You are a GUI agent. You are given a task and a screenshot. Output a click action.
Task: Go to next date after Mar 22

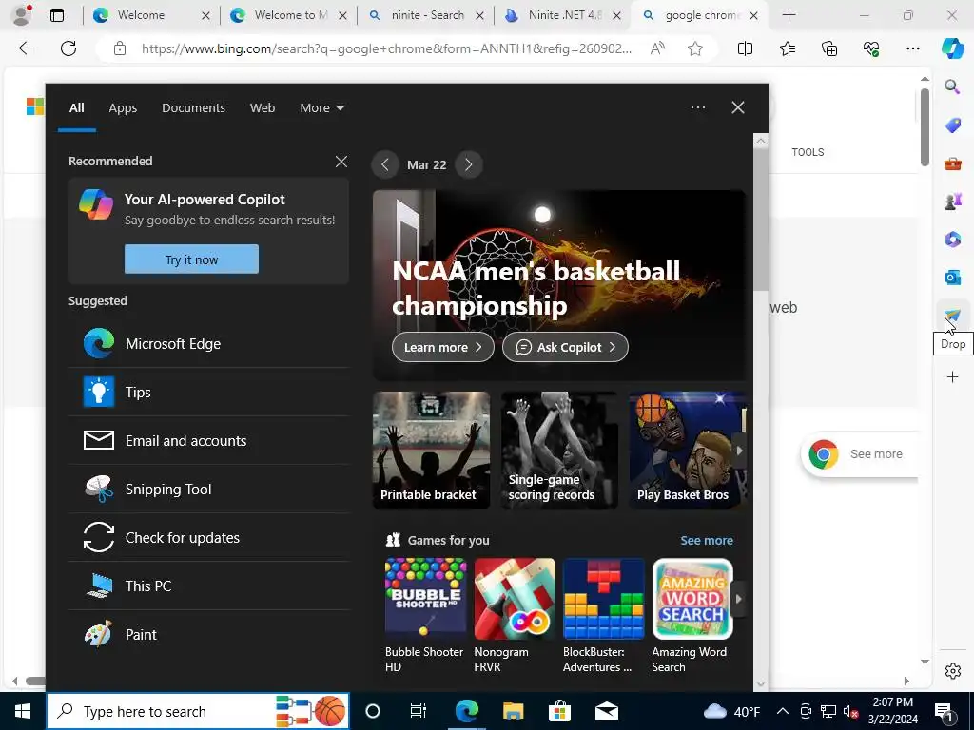pos(468,164)
